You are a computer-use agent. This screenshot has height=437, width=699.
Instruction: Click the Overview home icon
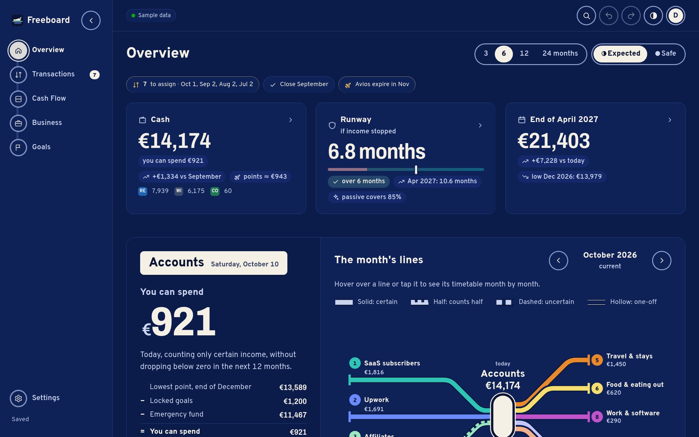(x=18, y=50)
